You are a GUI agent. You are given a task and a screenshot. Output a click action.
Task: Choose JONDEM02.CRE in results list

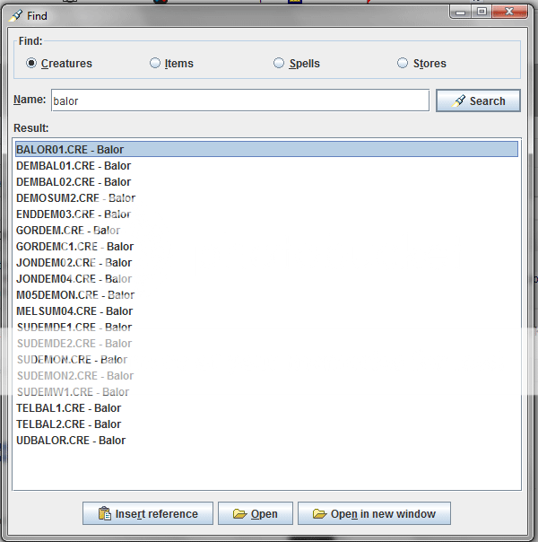pos(74,263)
